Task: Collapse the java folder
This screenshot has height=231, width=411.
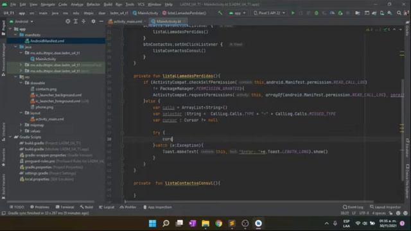Action: (15, 47)
